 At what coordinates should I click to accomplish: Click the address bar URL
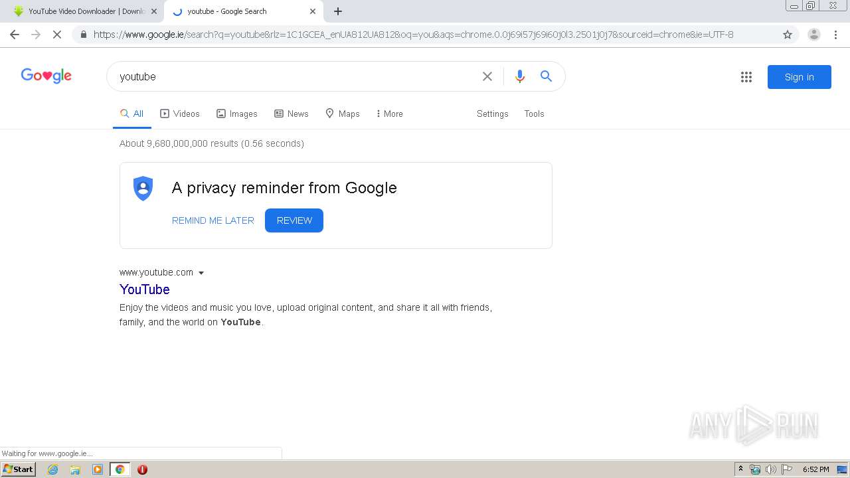(413, 35)
